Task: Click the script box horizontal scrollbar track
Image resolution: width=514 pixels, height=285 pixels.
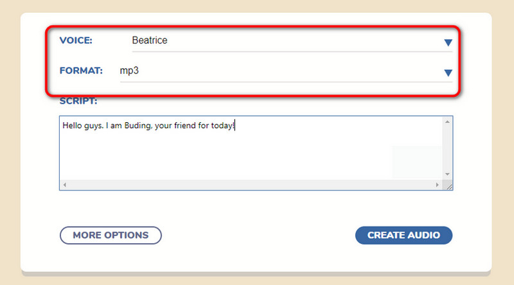Action: click(251, 185)
